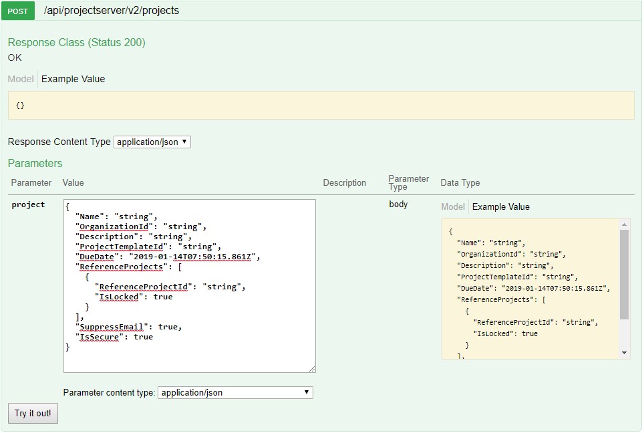Image resolution: width=644 pixels, height=433 pixels.
Task: Click the Parameter Type column header
Action: (x=408, y=182)
